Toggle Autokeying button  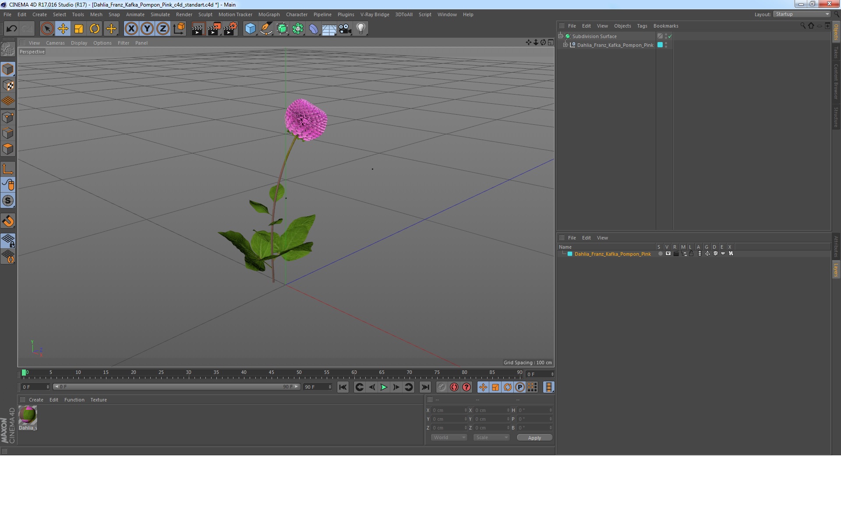pyautogui.click(x=454, y=387)
